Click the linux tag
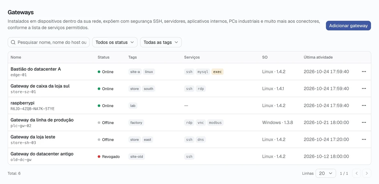This screenshot has width=379, height=184. [x=149, y=72]
